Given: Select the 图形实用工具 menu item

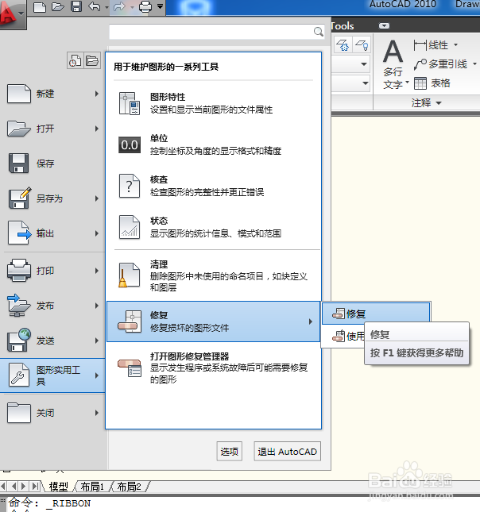Looking at the screenshot, I should point(52,375).
